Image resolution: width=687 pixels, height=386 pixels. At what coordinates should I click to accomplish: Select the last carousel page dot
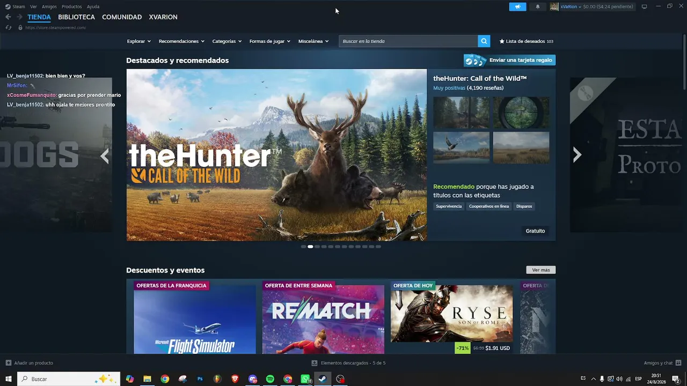point(378,247)
